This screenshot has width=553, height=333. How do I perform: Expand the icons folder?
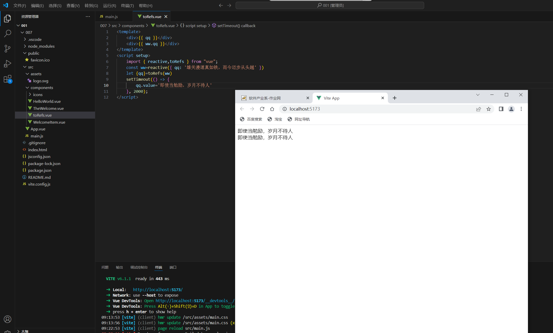coord(30,95)
